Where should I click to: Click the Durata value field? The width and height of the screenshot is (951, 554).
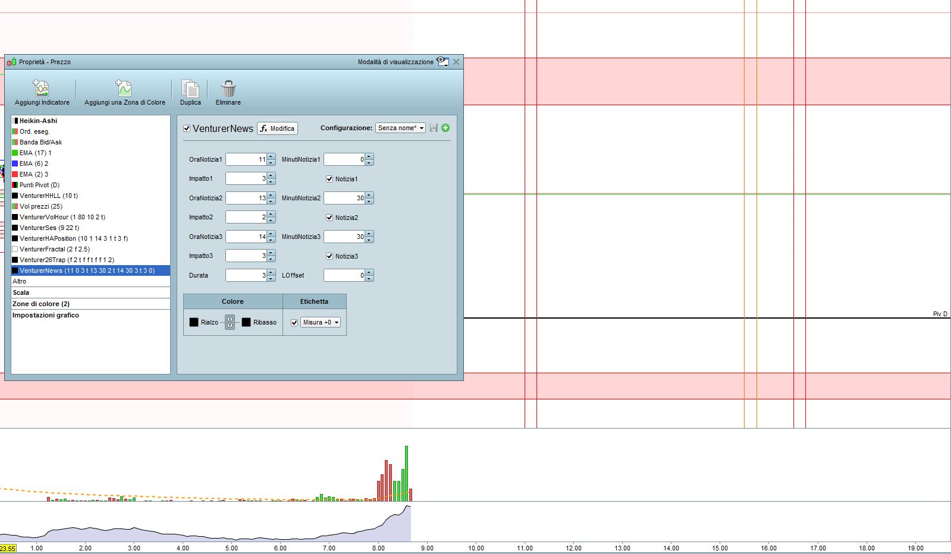tap(246, 275)
